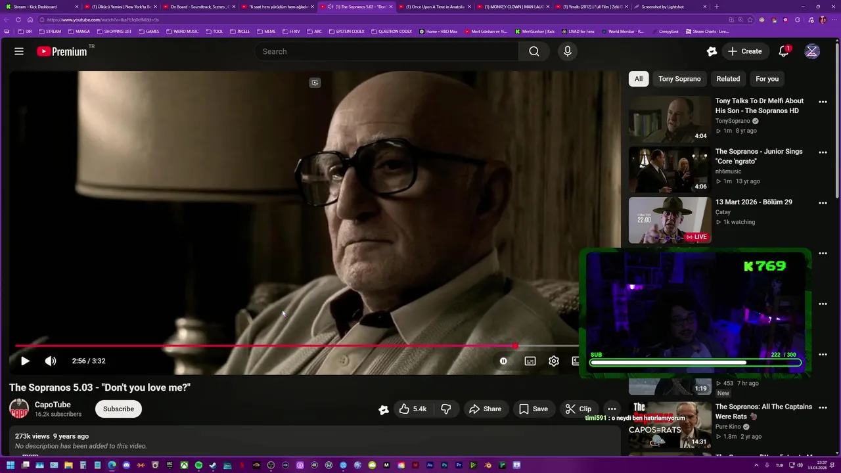The width and height of the screenshot is (841, 473).
Task: Select the Tony Soprano filter chip
Action: tap(679, 79)
